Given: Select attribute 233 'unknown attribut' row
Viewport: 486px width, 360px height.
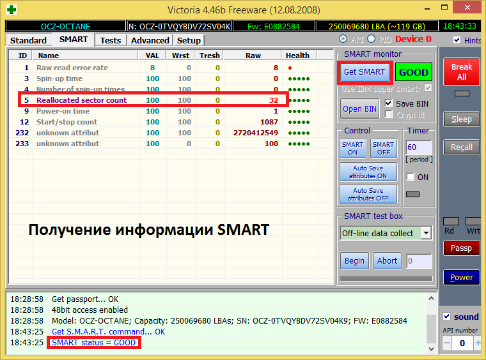Looking at the screenshot, I should click(x=171, y=144).
